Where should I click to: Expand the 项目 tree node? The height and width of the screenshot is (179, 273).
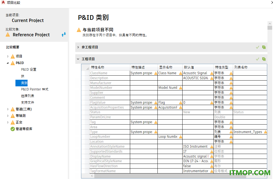pos(8,56)
